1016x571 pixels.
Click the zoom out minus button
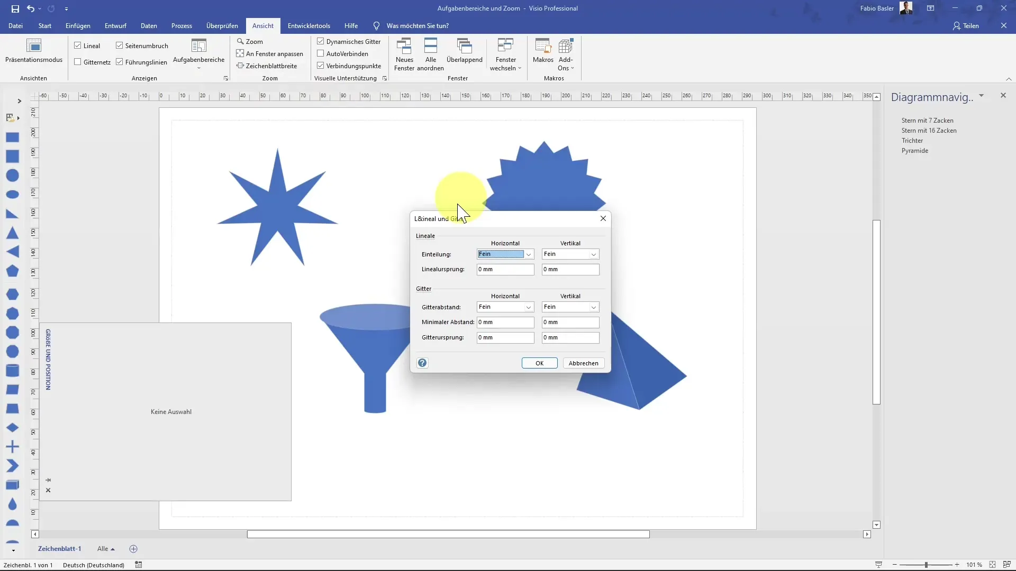(x=894, y=565)
